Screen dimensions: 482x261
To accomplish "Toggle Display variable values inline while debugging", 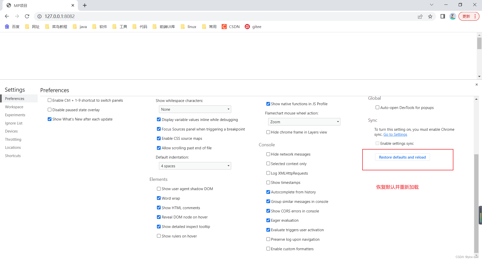I will (x=159, y=119).
